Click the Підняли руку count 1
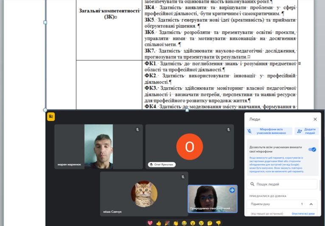Screen dimensions: 325x226 tap(302, 204)
